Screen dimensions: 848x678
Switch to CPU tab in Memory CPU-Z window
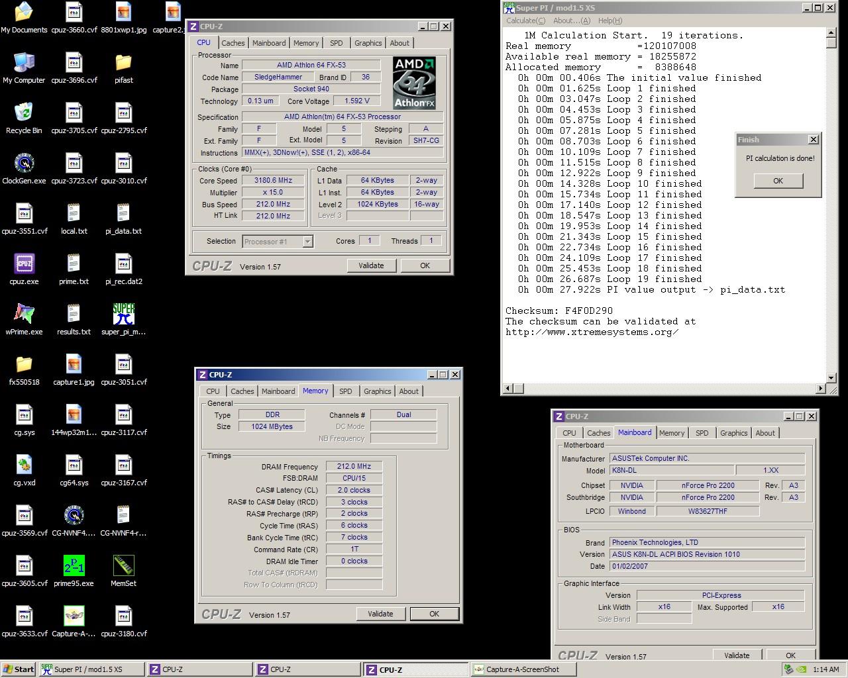[x=213, y=391]
